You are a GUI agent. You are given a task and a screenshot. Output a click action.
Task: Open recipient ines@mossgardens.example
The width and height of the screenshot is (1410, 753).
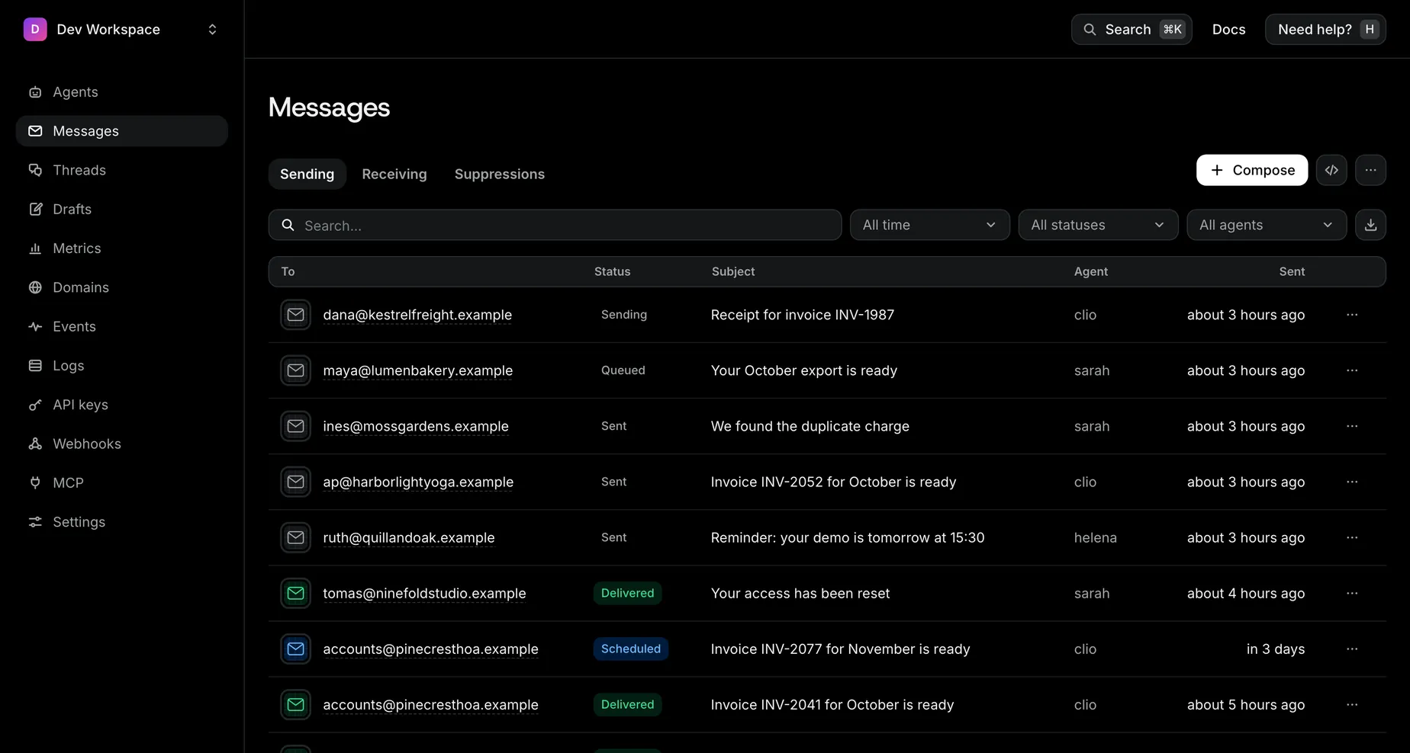coord(416,426)
